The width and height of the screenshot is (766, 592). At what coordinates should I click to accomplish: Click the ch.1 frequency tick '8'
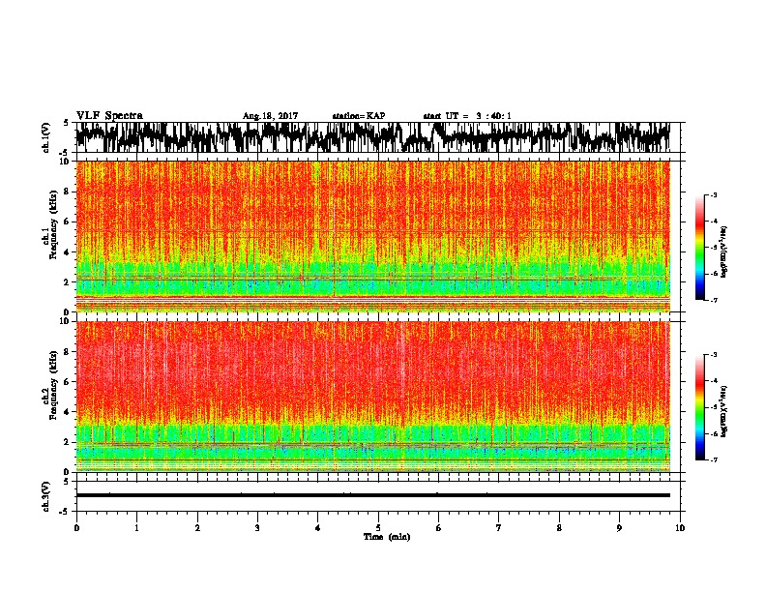(x=67, y=192)
